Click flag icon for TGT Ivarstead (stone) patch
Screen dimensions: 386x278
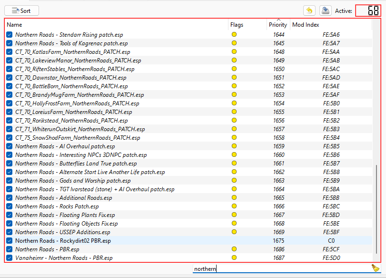click(x=234, y=189)
